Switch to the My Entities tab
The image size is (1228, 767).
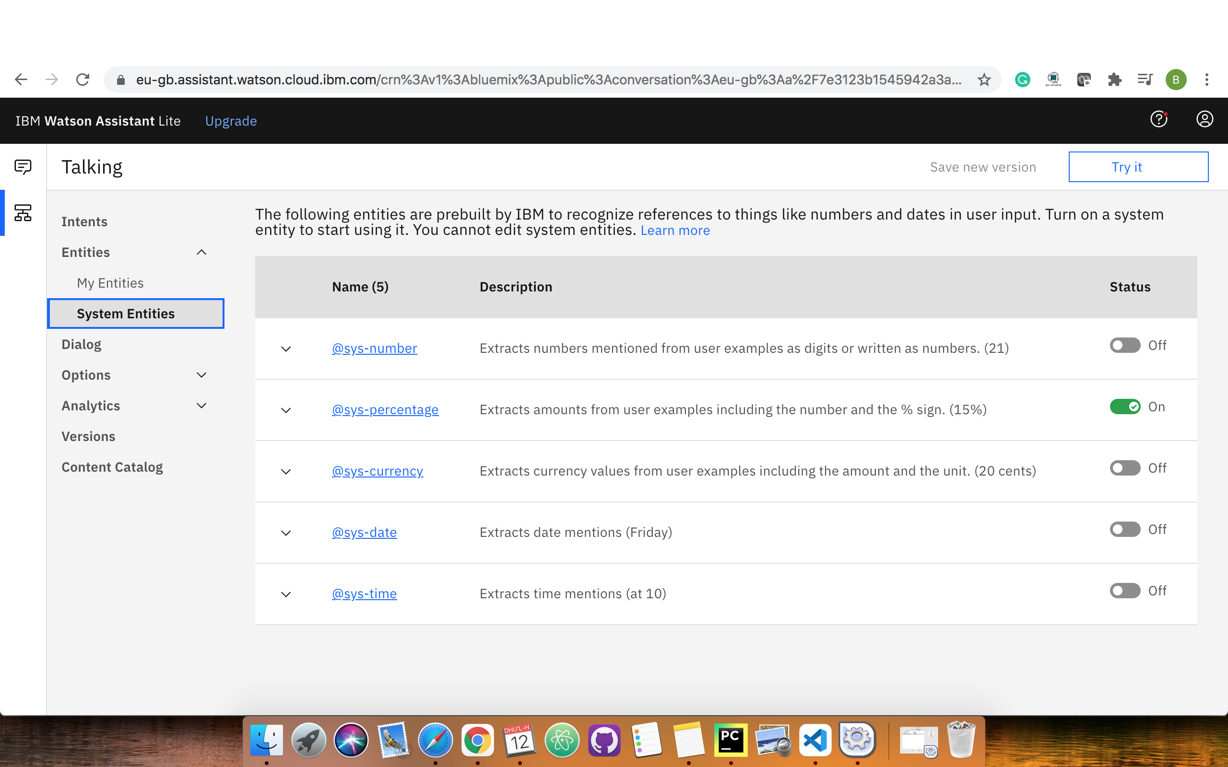110,282
